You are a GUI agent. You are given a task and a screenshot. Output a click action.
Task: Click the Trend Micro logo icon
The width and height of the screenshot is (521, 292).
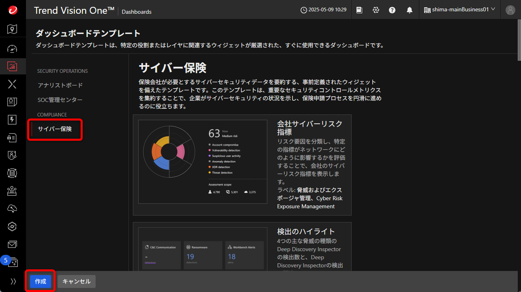tap(13, 10)
